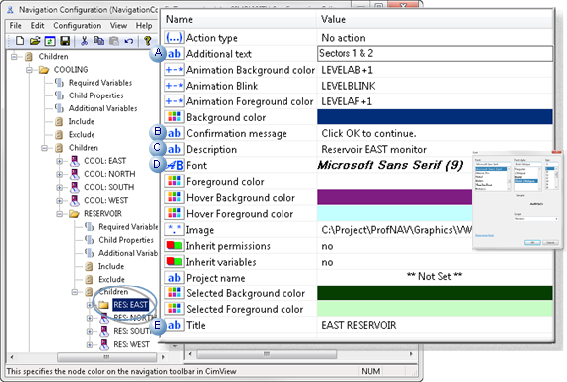Select Child Properties under COOLING

[96, 95]
